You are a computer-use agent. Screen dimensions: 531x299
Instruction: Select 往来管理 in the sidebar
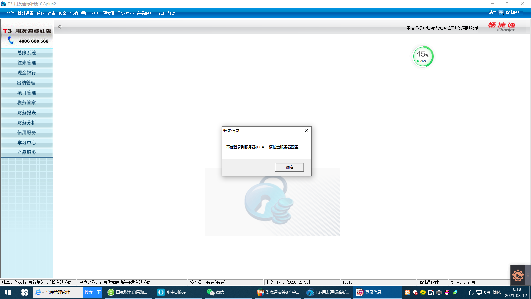click(27, 63)
